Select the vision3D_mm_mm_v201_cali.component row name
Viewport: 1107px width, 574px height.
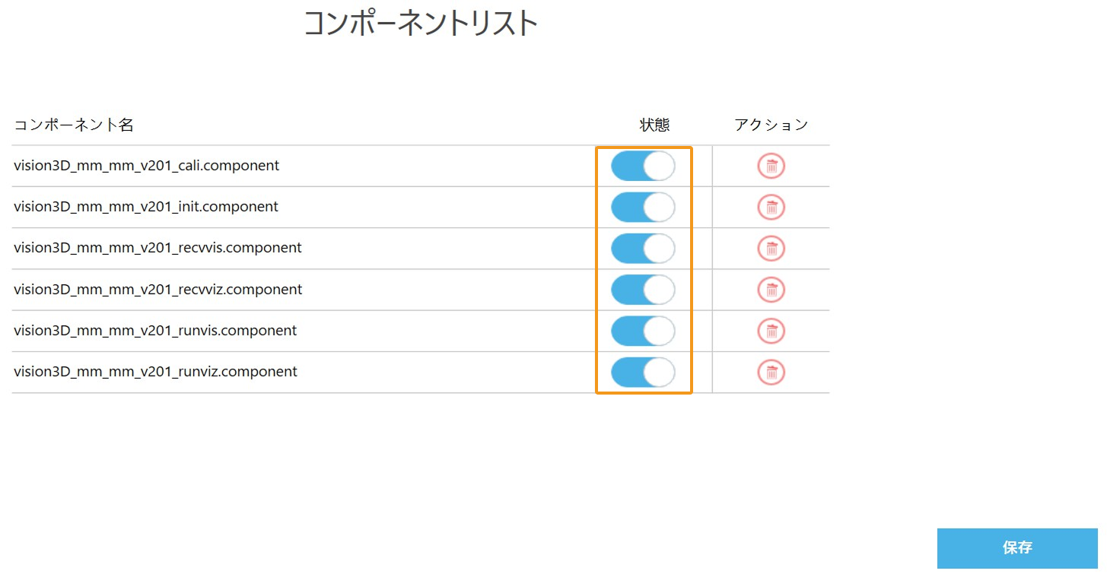[146, 166]
